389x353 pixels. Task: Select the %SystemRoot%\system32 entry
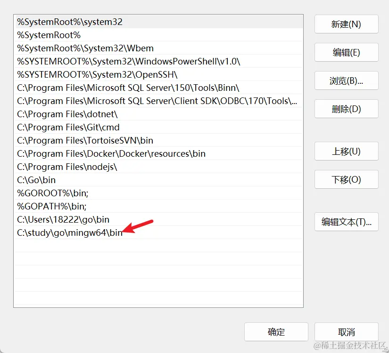tap(159, 22)
